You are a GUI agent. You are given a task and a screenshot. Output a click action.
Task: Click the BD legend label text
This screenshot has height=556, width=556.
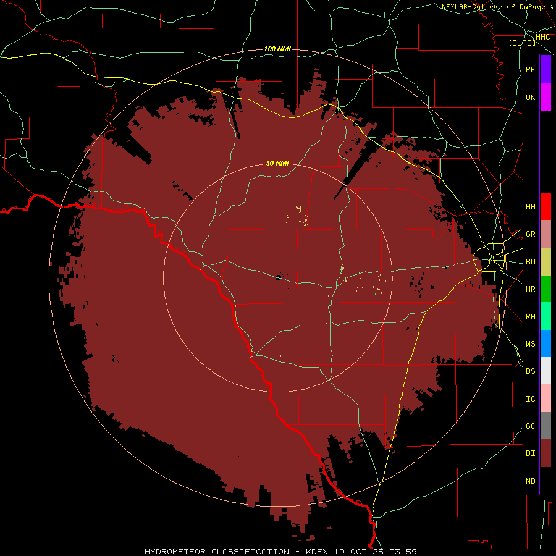click(531, 262)
